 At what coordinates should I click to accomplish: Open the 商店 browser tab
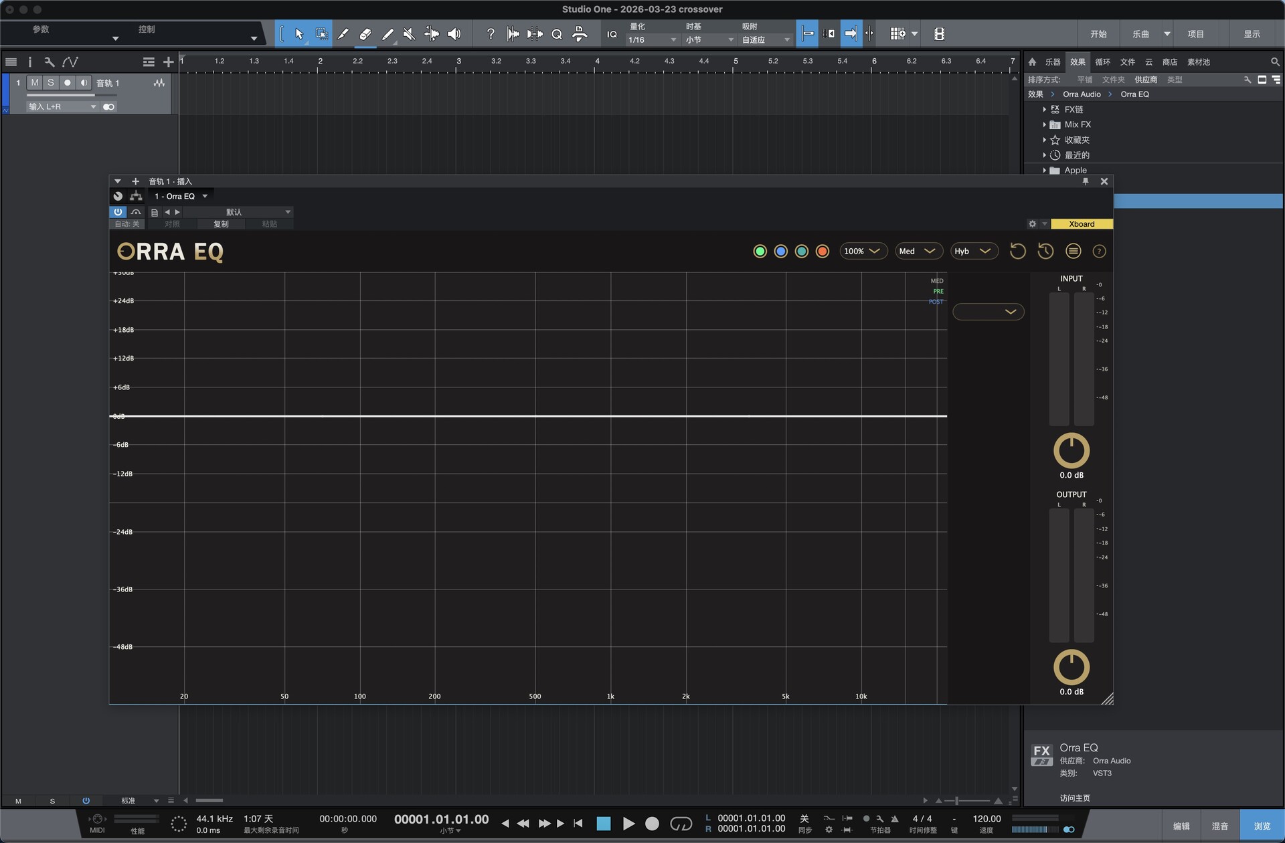tap(1170, 62)
